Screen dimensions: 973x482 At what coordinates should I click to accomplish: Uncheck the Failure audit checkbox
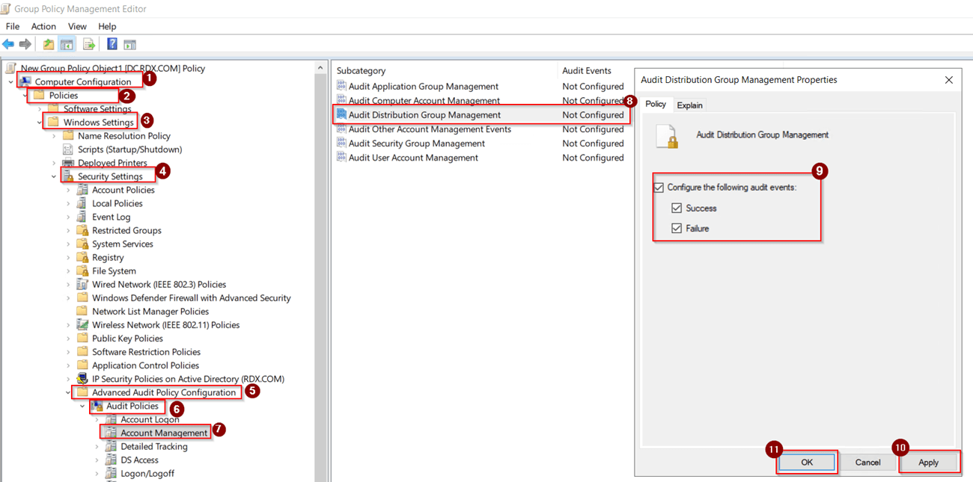coord(677,228)
